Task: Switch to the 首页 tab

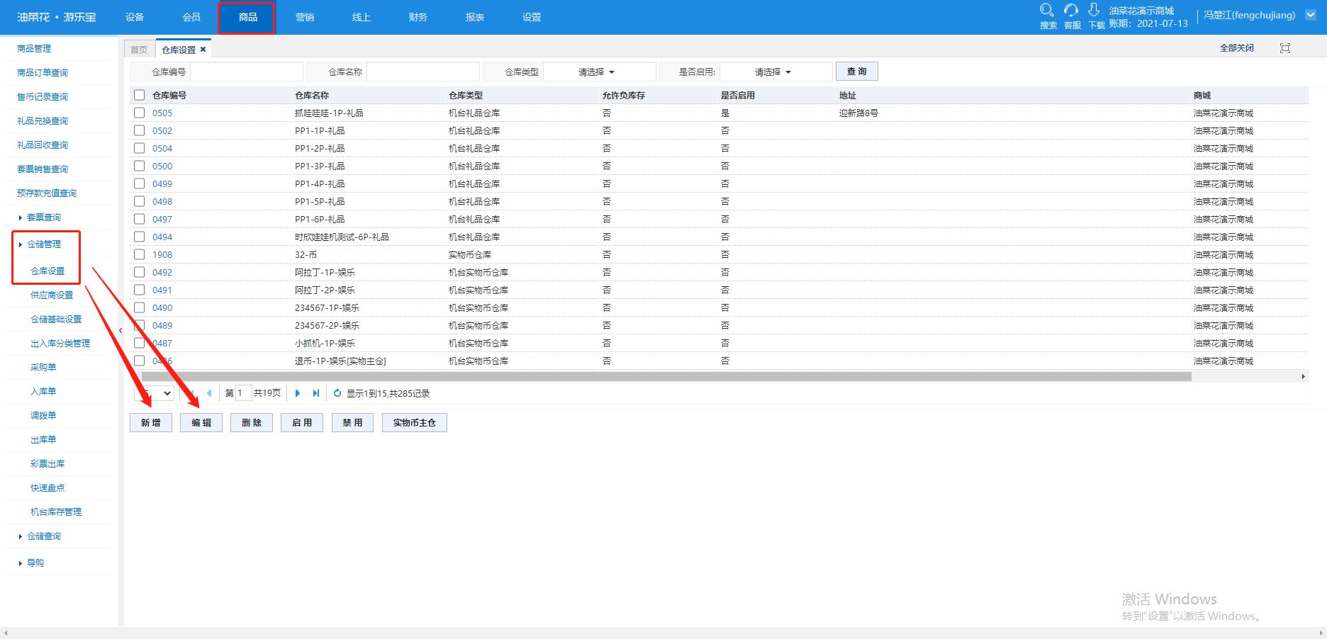Action: [139, 50]
